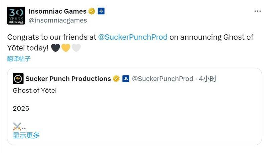
Task: Click the gray @SuckerPunchProd handle in quote
Action: pyautogui.click(x=163, y=79)
